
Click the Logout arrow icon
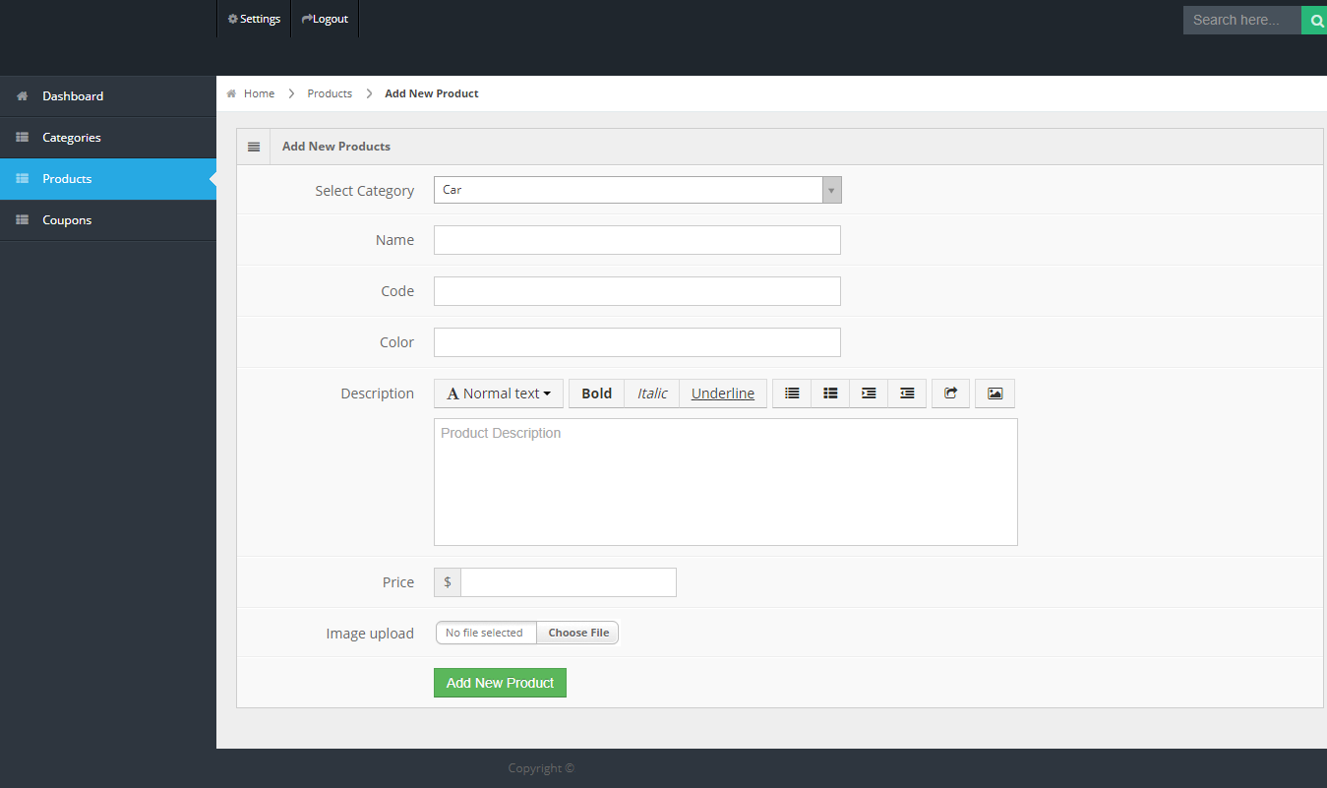[307, 19]
